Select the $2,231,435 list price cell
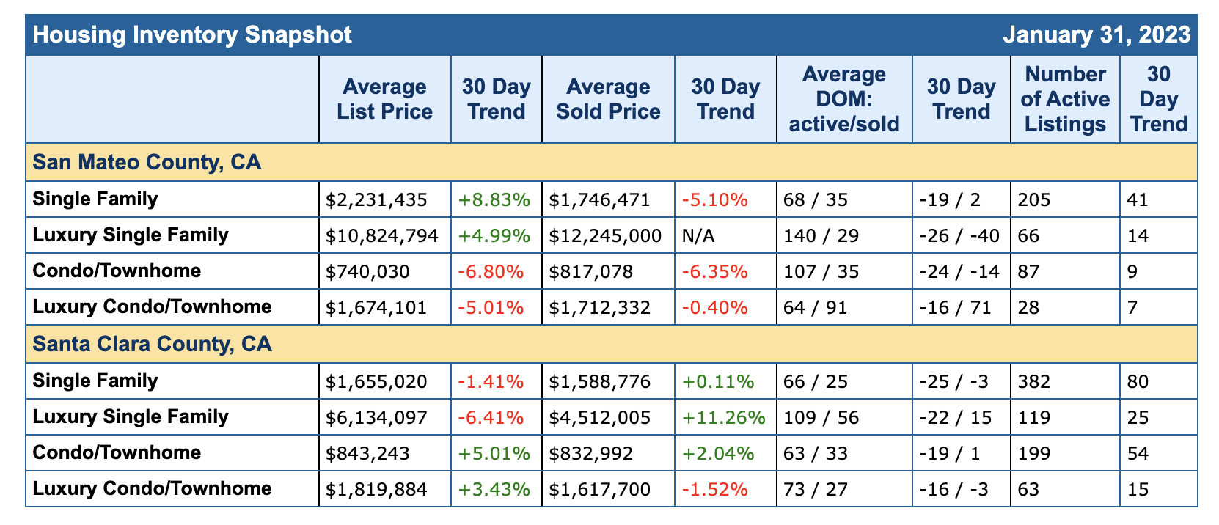The image size is (1219, 525). [376, 199]
